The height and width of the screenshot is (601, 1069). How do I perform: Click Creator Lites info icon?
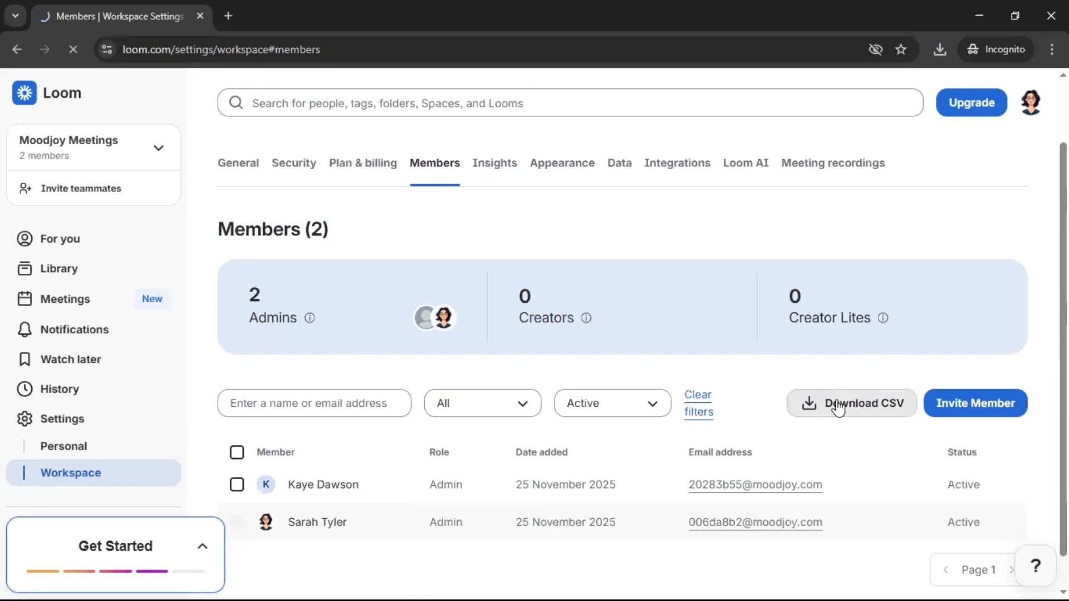coord(883,318)
